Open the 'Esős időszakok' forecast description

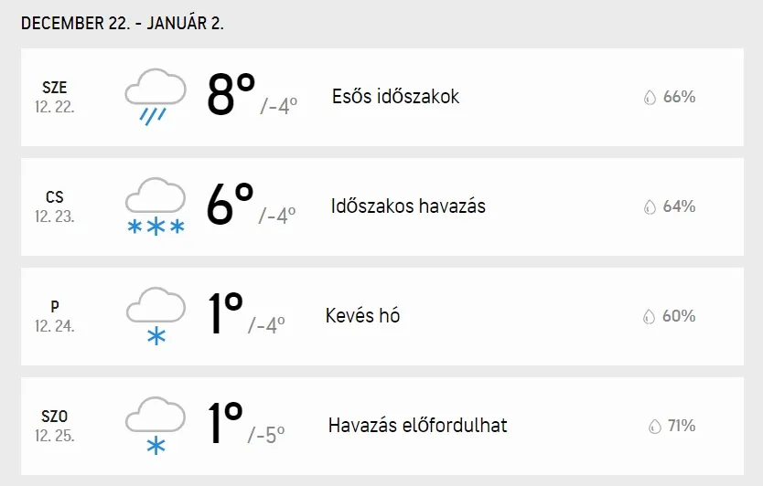pyautogui.click(x=395, y=97)
